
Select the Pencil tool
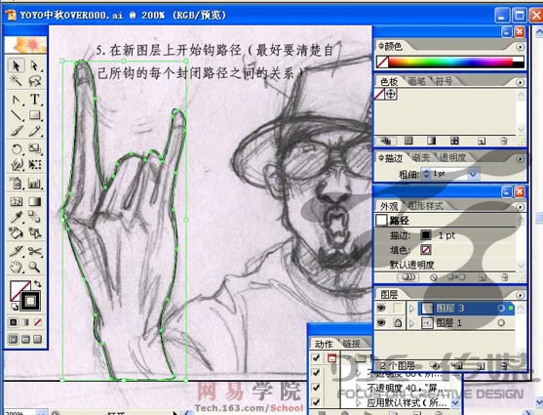point(35,131)
